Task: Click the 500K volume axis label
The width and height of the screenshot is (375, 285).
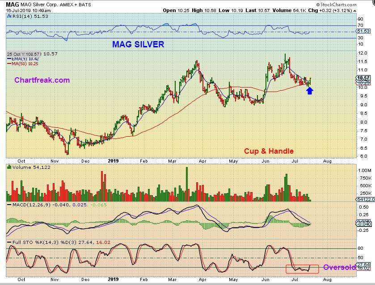Action: pos(366,185)
